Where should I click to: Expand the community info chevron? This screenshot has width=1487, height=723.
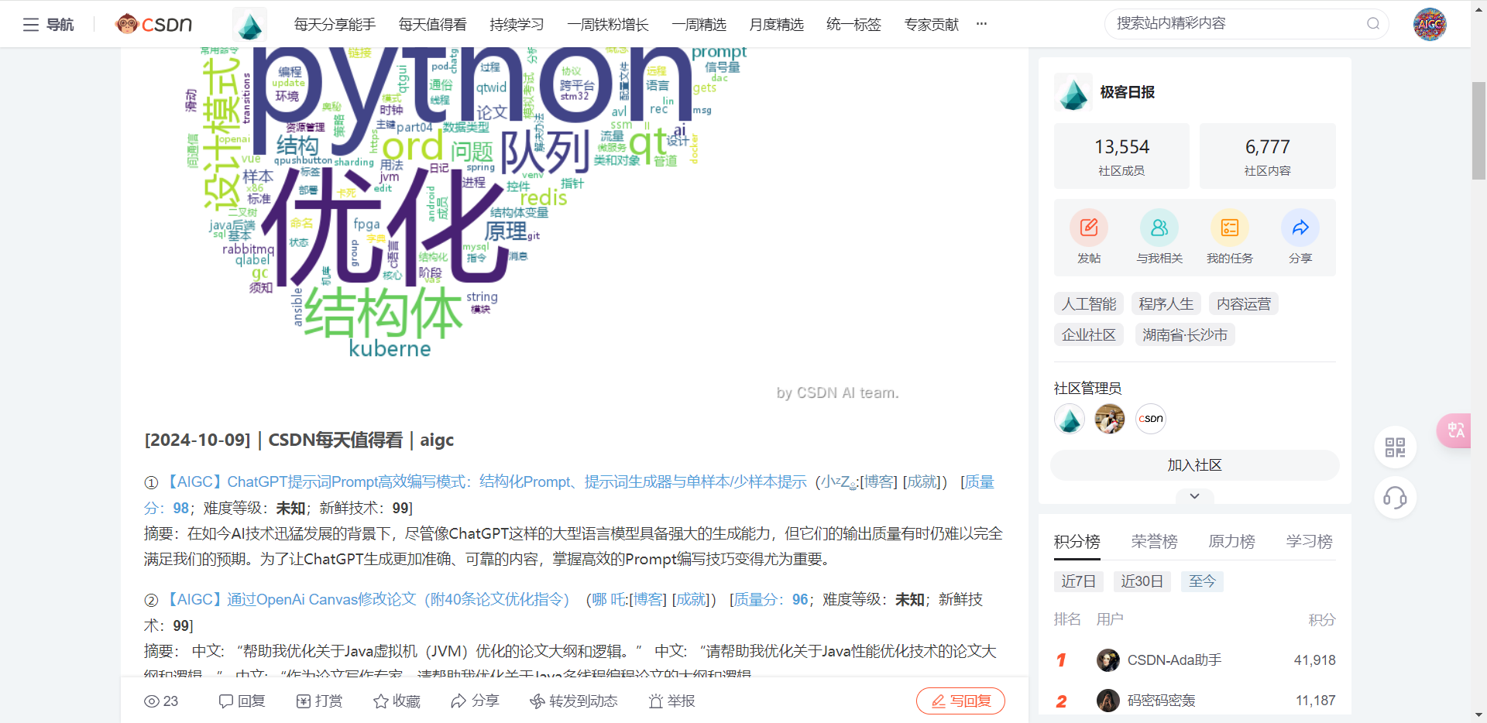[x=1195, y=496]
